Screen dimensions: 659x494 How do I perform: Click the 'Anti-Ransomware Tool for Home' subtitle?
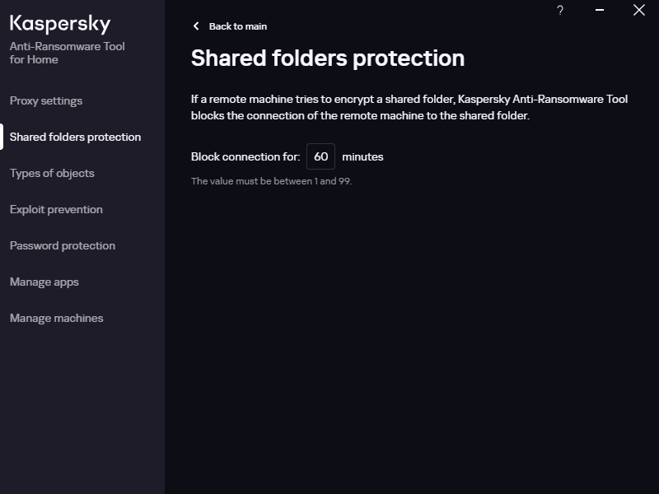[68, 53]
